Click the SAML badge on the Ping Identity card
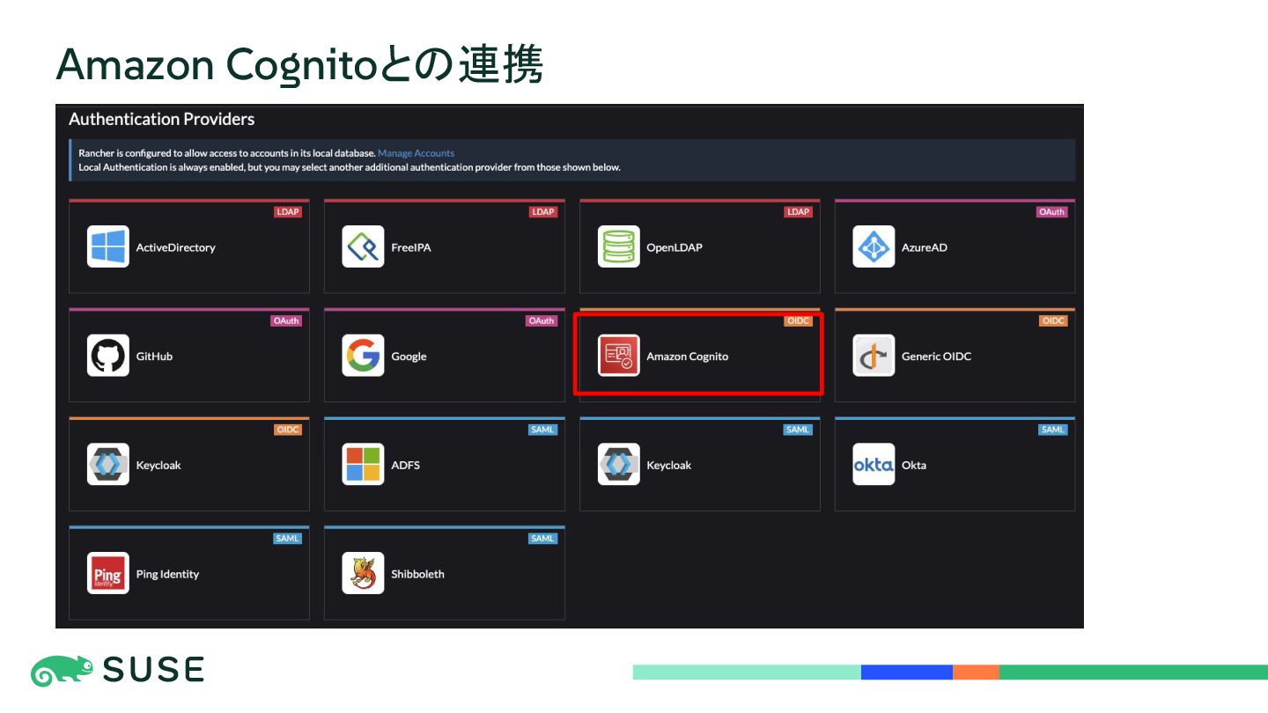Viewport: 1268px width, 713px height. 287,539
